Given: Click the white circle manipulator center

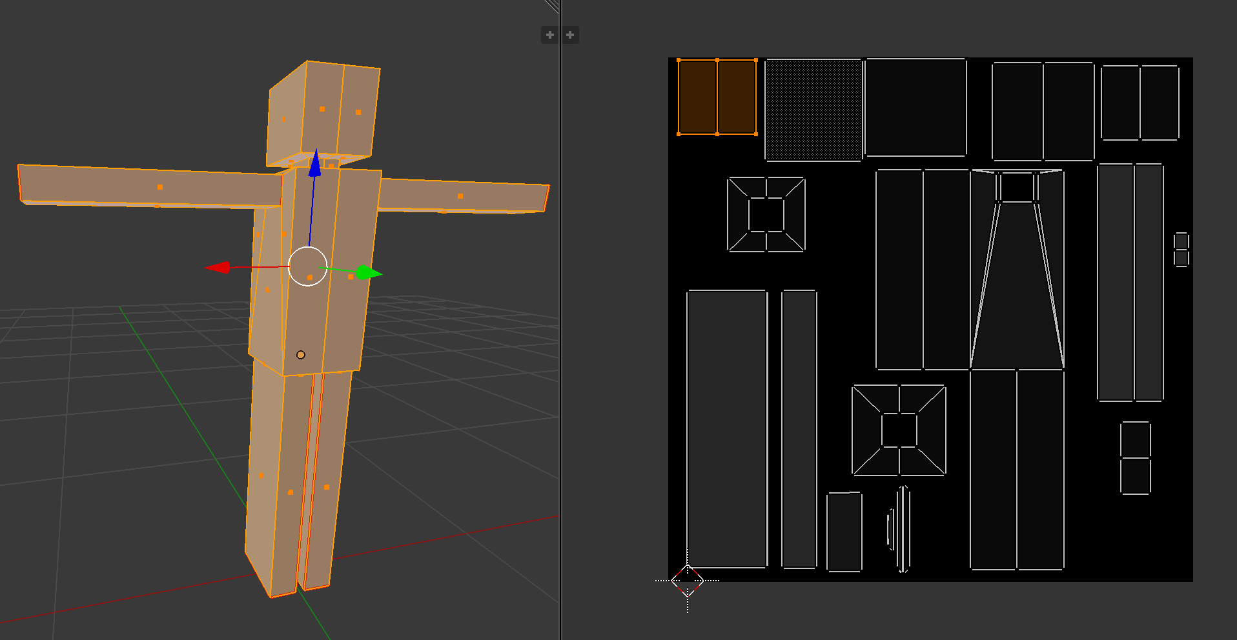Looking at the screenshot, I should point(308,266).
